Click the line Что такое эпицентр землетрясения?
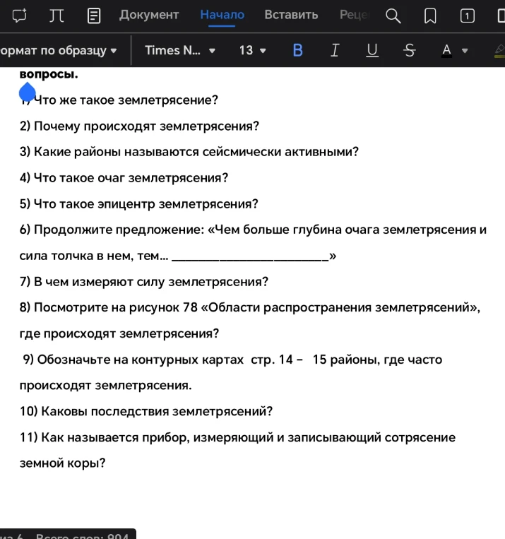This screenshot has width=505, height=539. [x=145, y=204]
